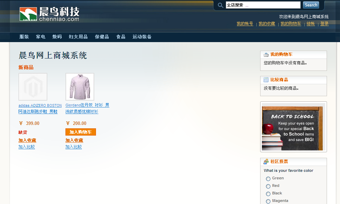Click the What is your favorite color question
Viewport: 340px width, 204px height.
(288, 170)
